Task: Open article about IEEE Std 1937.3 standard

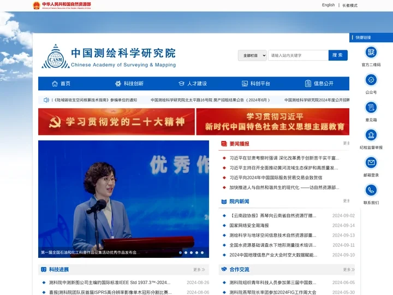Action: [110, 282]
